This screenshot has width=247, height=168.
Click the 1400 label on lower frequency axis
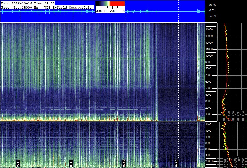click(x=208, y=125)
